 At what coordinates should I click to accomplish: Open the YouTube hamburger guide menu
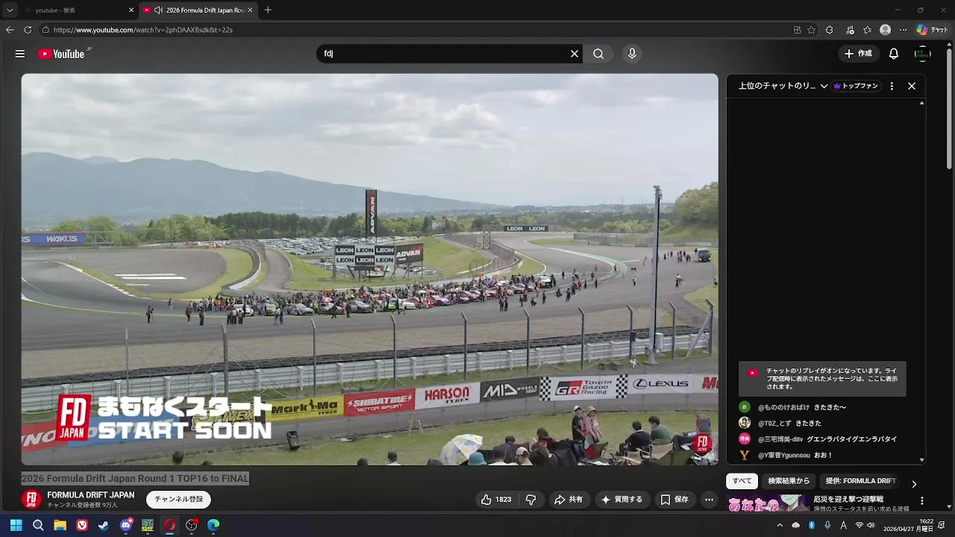point(20,54)
